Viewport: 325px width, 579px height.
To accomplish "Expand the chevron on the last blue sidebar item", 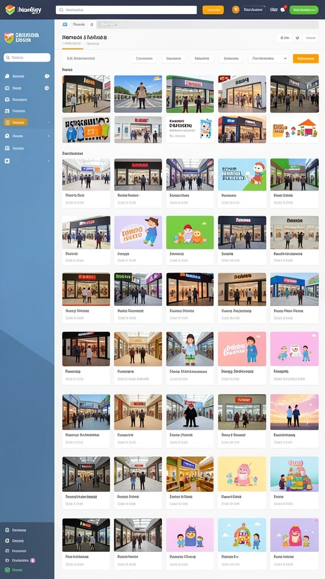I will point(49,161).
